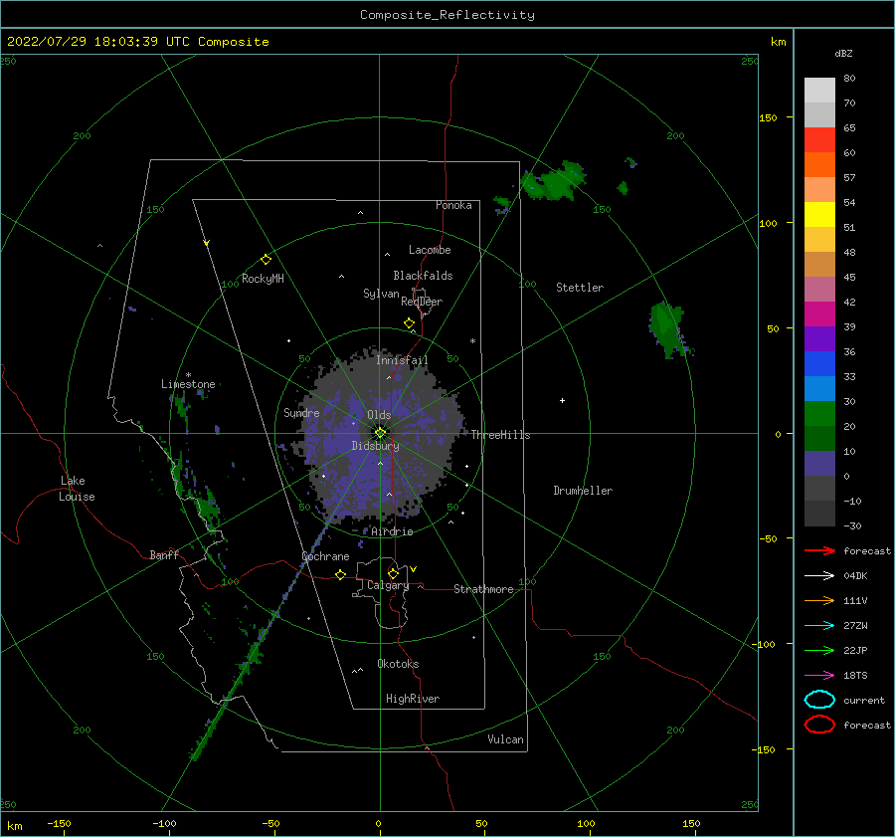Click the dBZ legend heading

pos(843,53)
